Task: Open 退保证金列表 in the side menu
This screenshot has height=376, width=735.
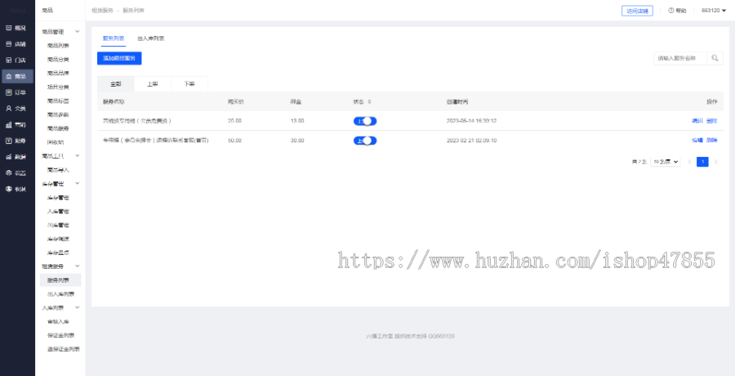Action: tap(63, 349)
